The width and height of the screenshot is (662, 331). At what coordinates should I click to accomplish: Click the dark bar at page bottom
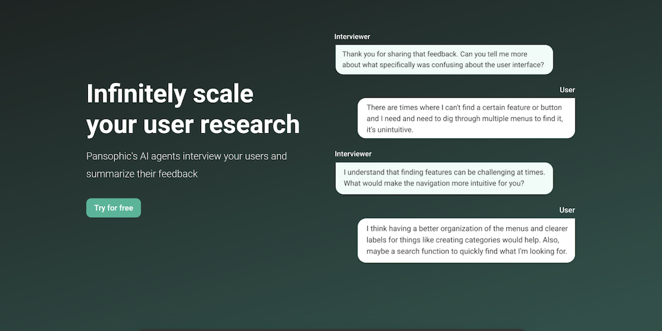tap(331, 329)
